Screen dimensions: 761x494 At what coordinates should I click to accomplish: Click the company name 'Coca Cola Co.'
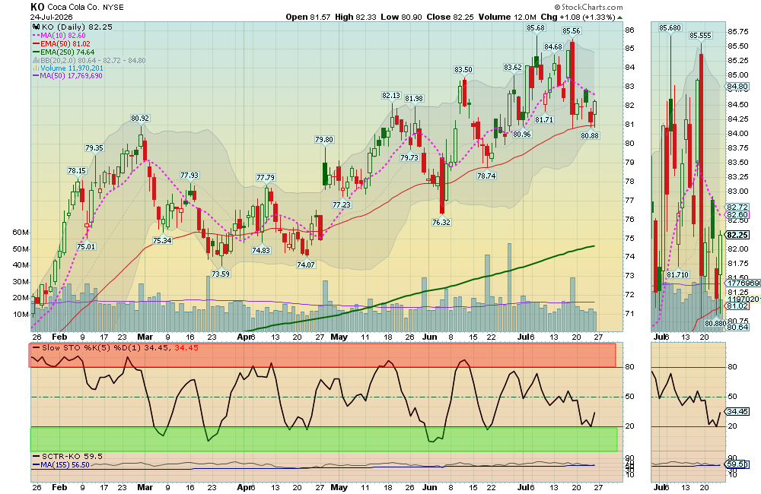73,8
